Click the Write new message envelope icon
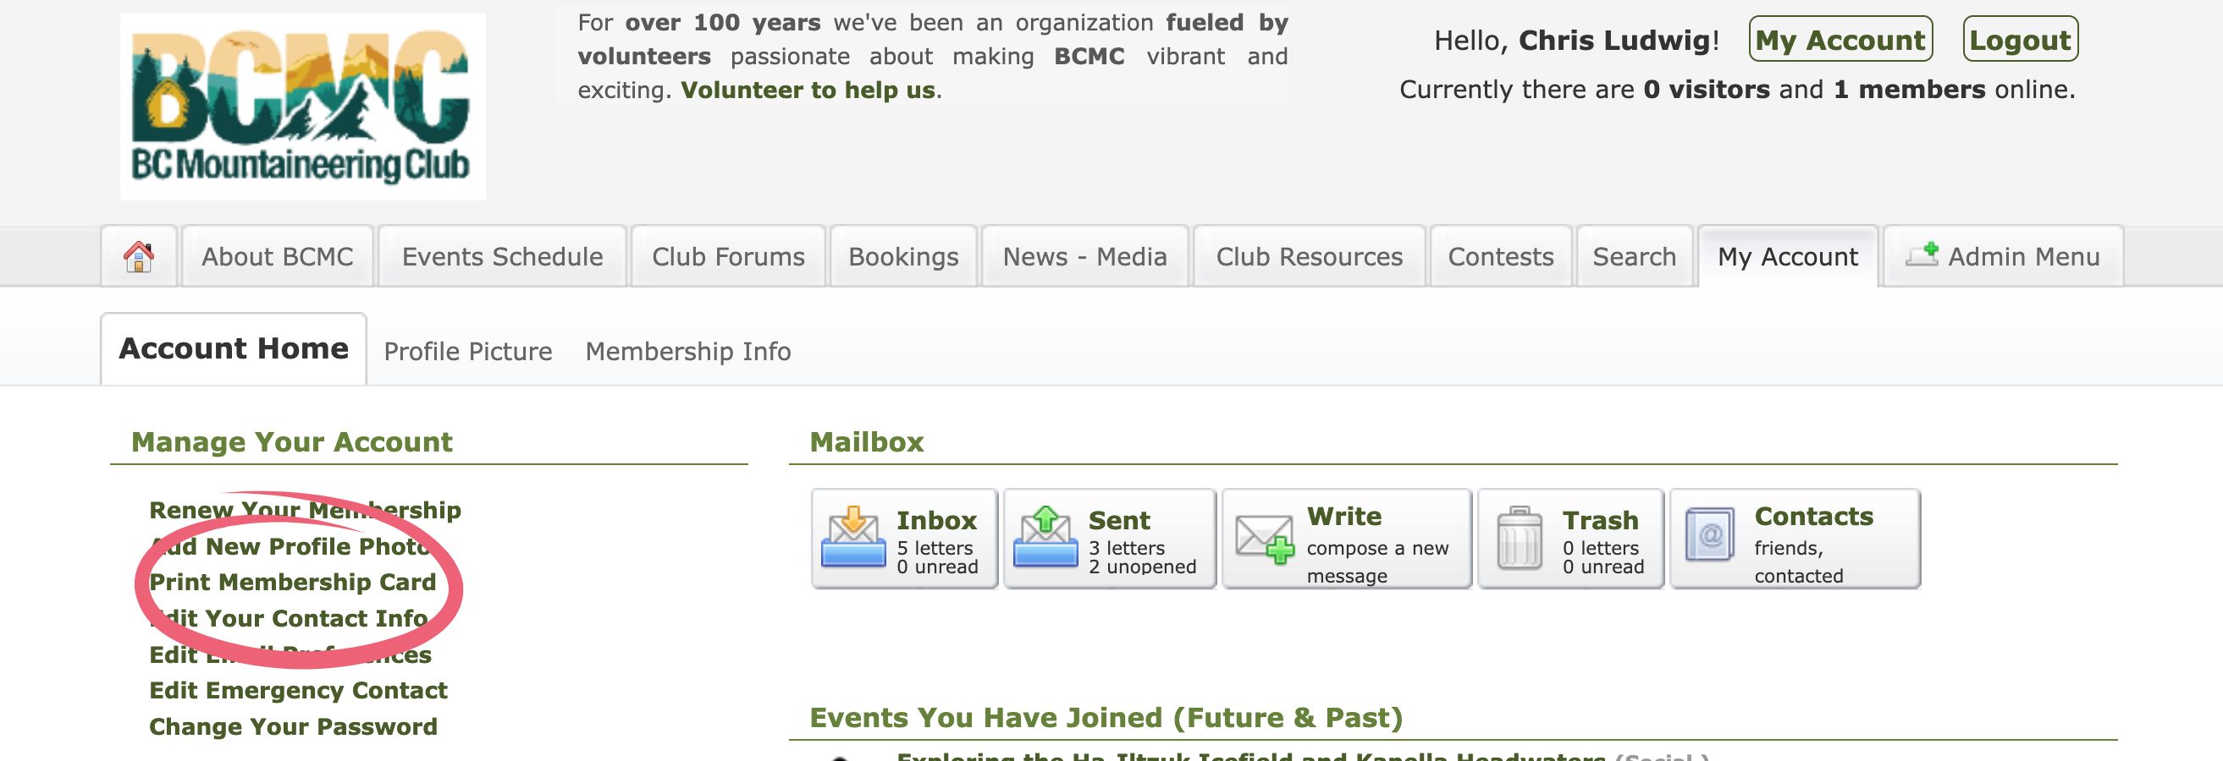The image size is (2223, 761). (x=1264, y=538)
